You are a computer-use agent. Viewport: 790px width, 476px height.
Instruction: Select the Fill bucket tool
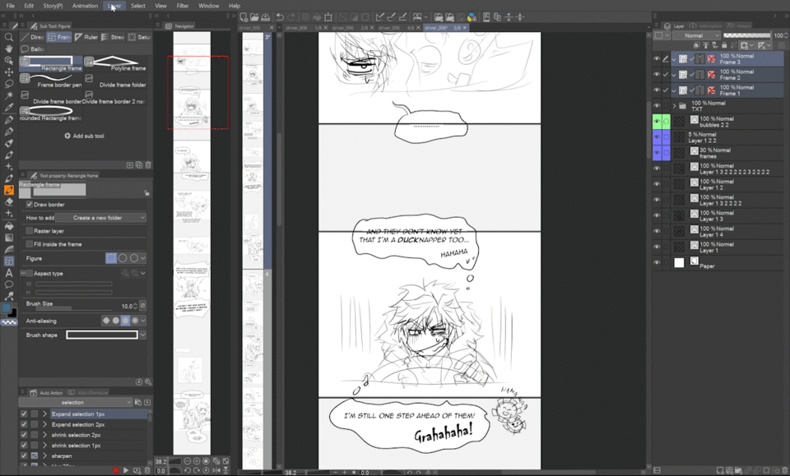pos(8,226)
